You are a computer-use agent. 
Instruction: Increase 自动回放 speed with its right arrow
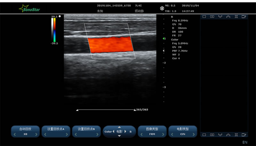pos(36,135)
